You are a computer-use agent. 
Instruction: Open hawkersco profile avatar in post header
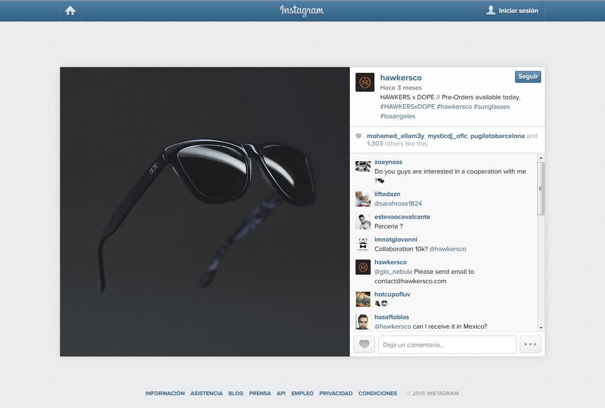(x=365, y=82)
